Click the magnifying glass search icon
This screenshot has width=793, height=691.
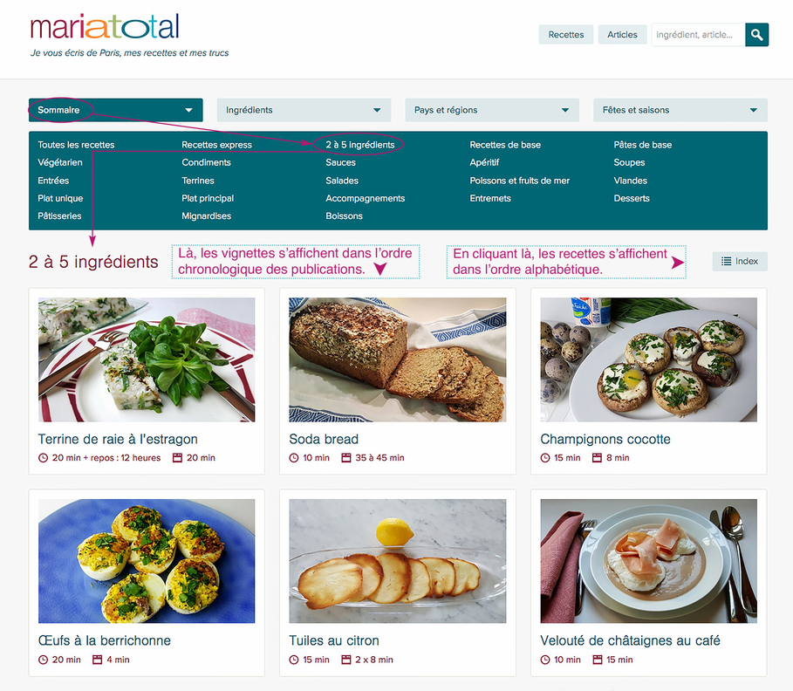[756, 34]
